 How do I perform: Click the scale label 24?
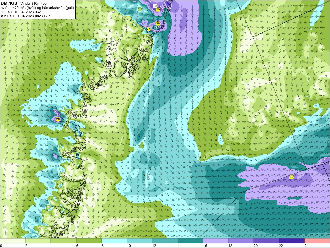[x=307, y=246]
